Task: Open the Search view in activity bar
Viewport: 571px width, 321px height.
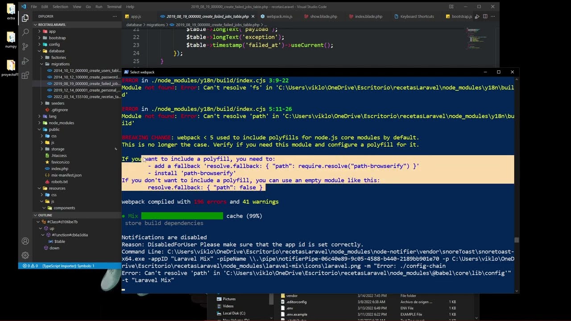Action: (25, 33)
